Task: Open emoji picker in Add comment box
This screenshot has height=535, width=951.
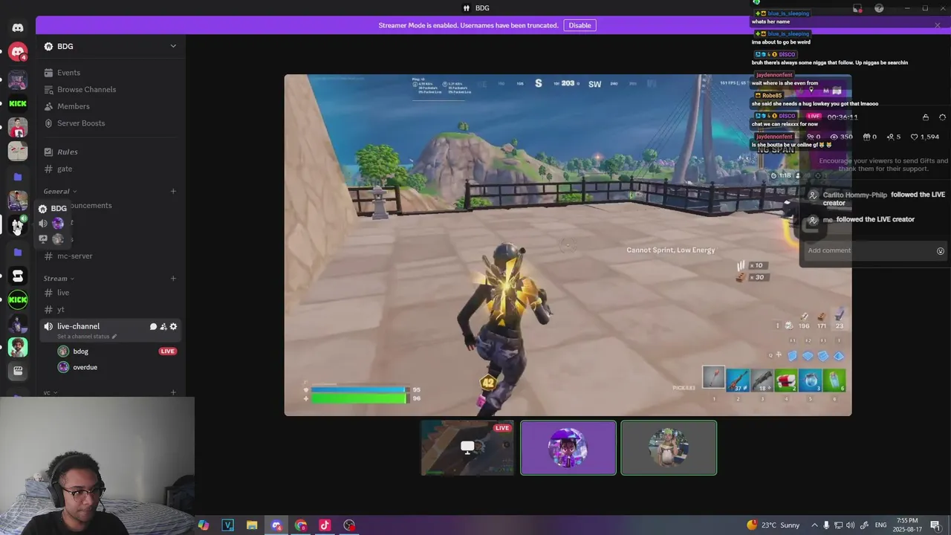Action: point(941,251)
